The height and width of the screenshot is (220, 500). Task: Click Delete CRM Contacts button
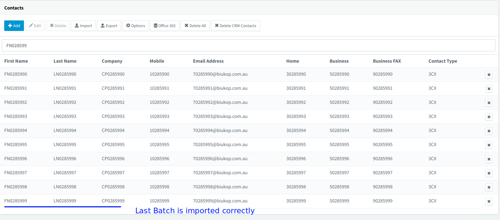pos(235,26)
